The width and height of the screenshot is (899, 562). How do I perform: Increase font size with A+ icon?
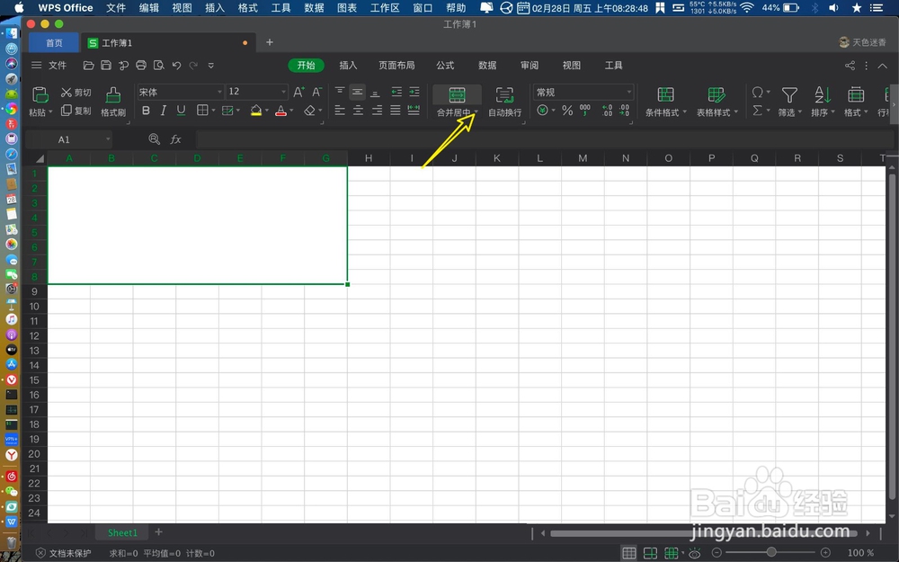[x=298, y=92]
